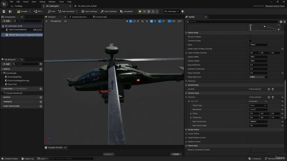Open the Asset menu
Image resolution: width=287 pixels, height=161 pixels.
[26, 2]
